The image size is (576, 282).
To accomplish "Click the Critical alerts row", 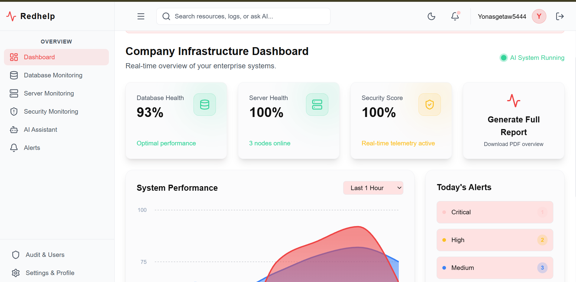I will [x=495, y=212].
